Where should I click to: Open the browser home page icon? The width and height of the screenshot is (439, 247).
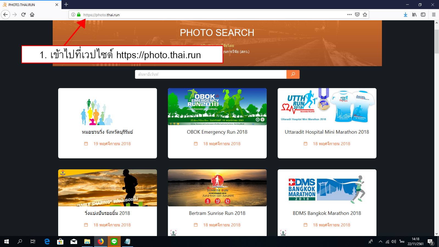(32, 15)
